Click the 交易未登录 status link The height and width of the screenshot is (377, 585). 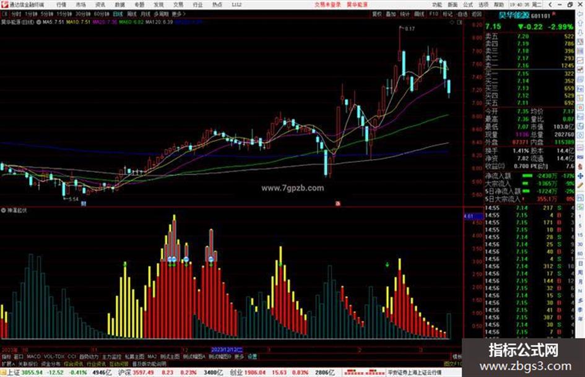tap(327, 4)
